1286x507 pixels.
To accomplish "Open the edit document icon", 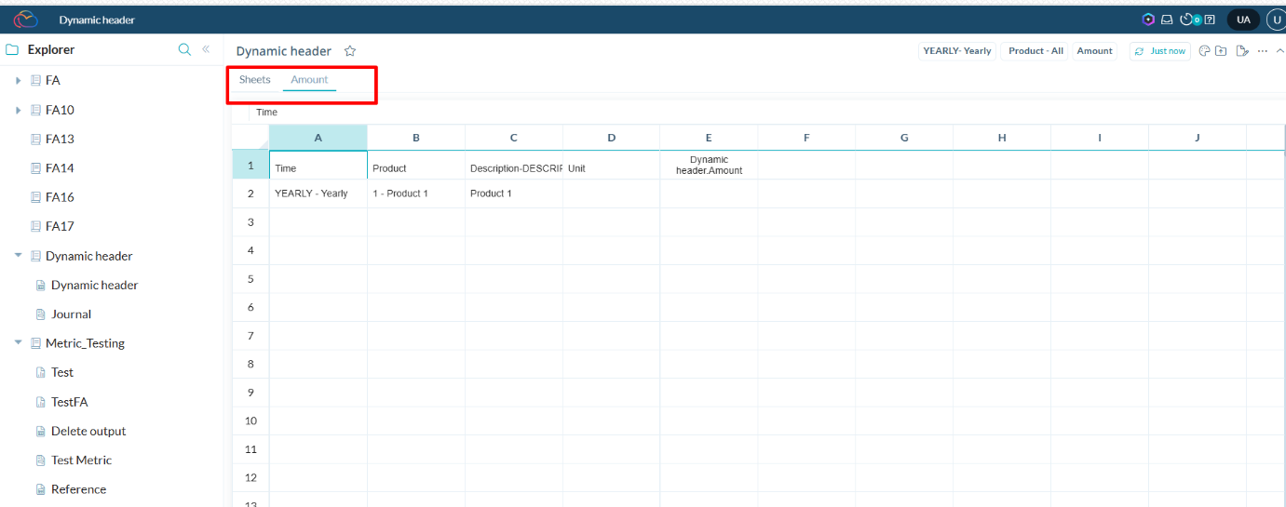I will point(1241,51).
